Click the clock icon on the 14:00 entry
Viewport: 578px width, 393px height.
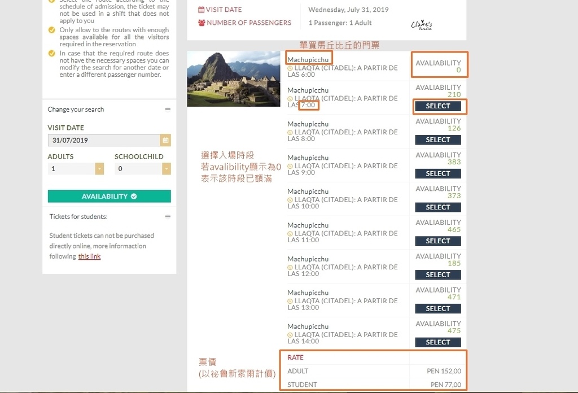[290, 335]
